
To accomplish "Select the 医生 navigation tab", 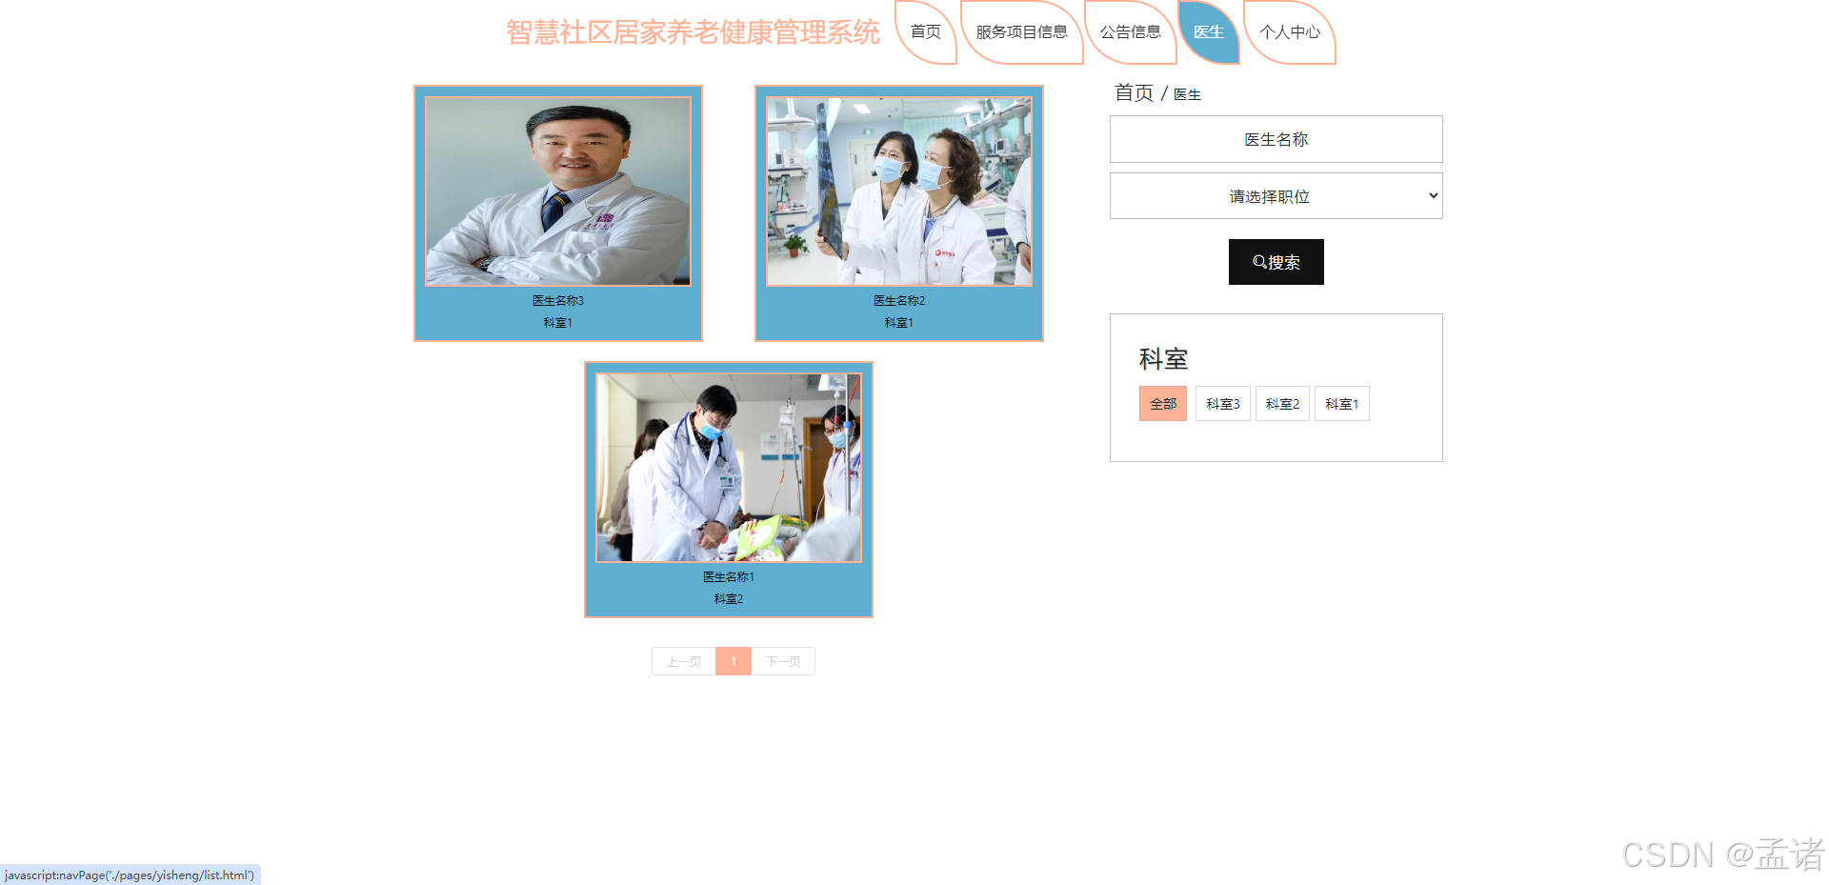I will [1208, 31].
